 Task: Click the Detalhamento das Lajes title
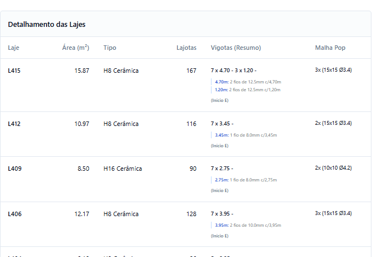(x=47, y=25)
